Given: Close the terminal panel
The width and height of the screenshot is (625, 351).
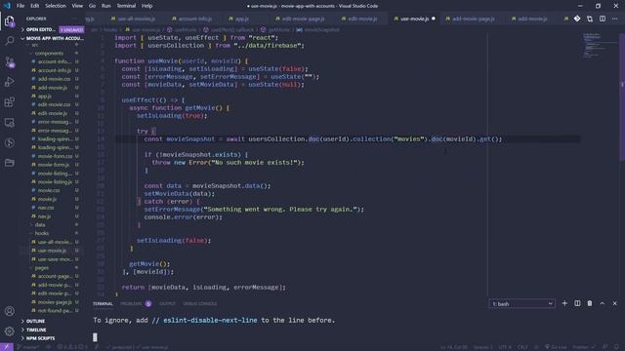Looking at the screenshot, I should point(615,303).
